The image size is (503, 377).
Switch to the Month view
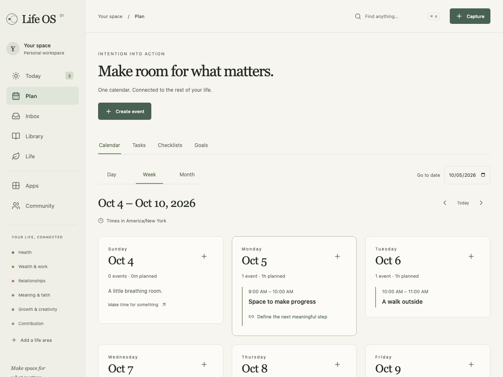187,175
